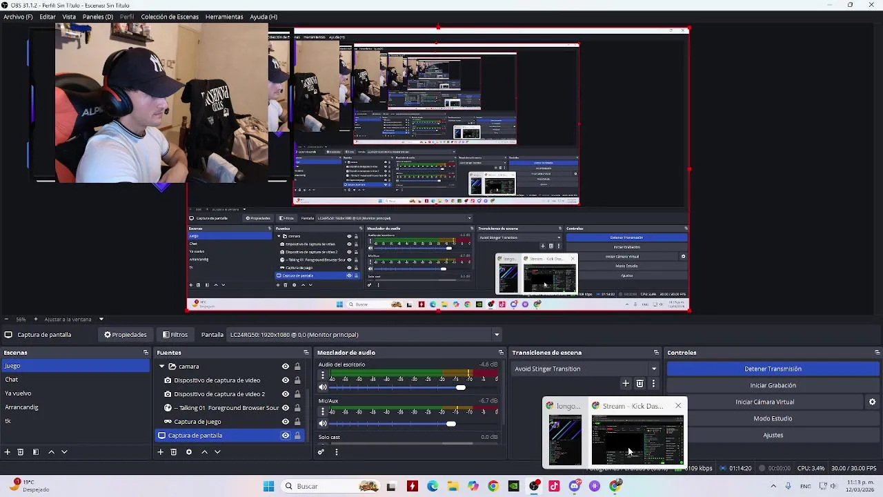Open advanced audio properties gears icon
Viewport: 883px width, 497px height.
(321, 452)
